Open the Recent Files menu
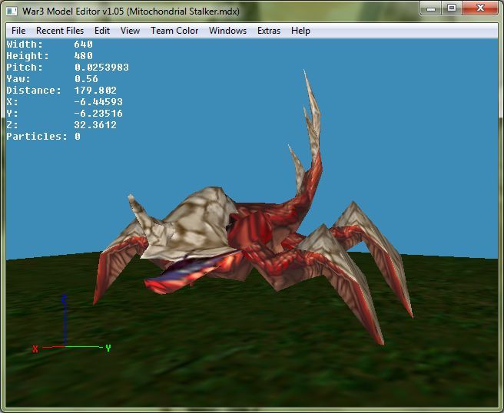 (60, 31)
